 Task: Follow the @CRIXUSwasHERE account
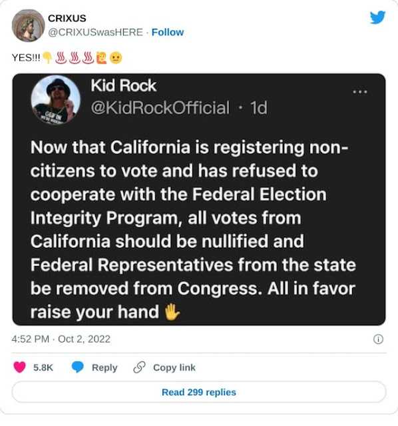[168, 32]
